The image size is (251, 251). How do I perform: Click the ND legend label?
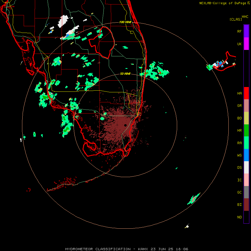click(239, 217)
